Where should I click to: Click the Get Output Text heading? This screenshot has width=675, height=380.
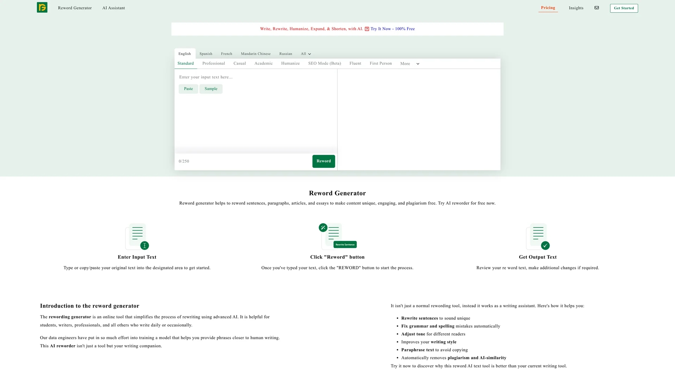[538, 257]
